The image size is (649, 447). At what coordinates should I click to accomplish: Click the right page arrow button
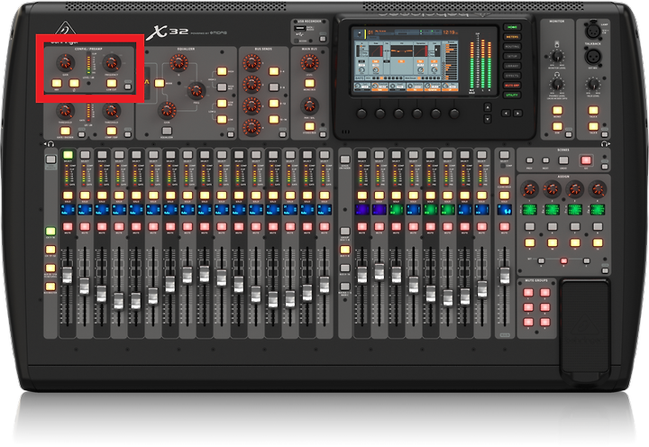click(517, 113)
